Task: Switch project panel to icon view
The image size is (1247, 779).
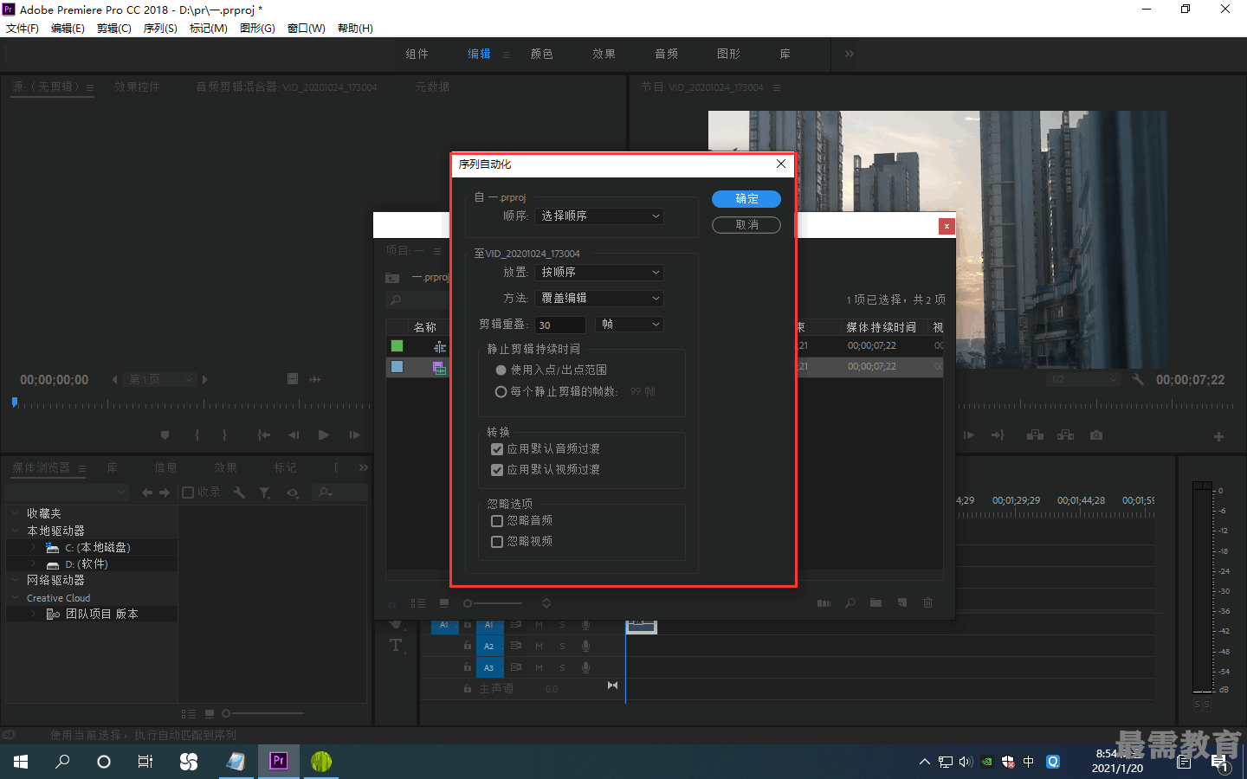Action: pos(444,603)
